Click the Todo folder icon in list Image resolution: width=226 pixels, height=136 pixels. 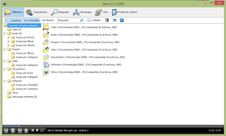coord(46,27)
